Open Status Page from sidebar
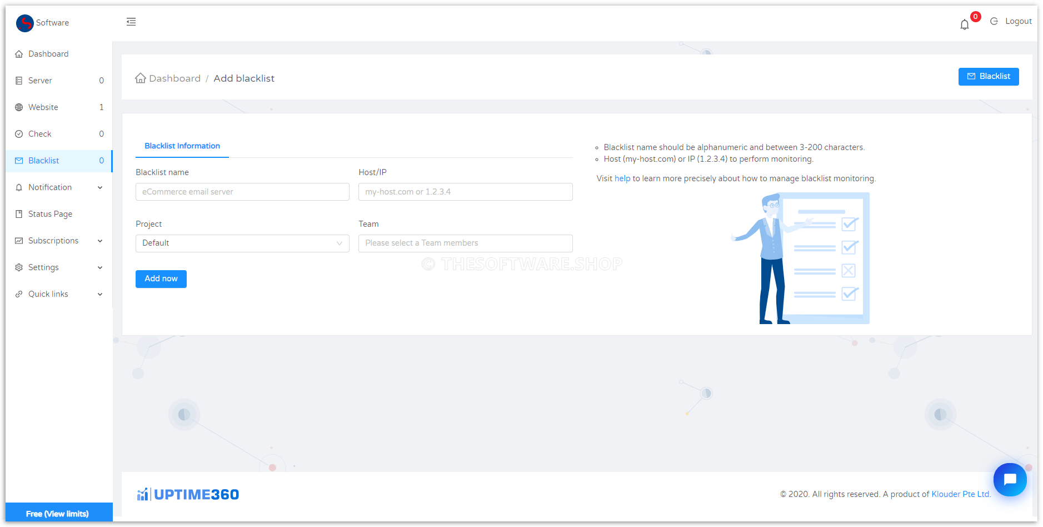Screen dimensions: 1043x527 [50, 214]
